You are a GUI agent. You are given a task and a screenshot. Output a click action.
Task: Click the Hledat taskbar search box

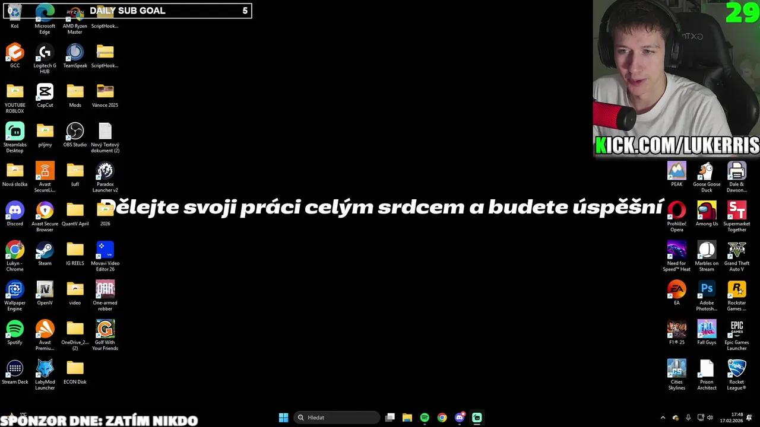coord(337,418)
